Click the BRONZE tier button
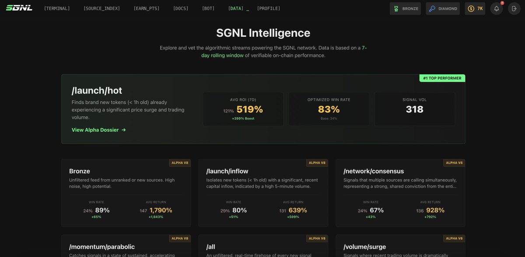Viewport: 525px width, 257px height. tap(405, 9)
